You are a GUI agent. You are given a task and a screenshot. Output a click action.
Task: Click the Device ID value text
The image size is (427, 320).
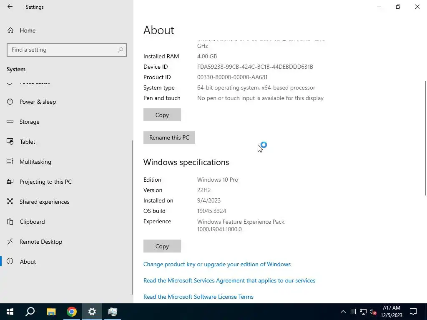pyautogui.click(x=255, y=67)
